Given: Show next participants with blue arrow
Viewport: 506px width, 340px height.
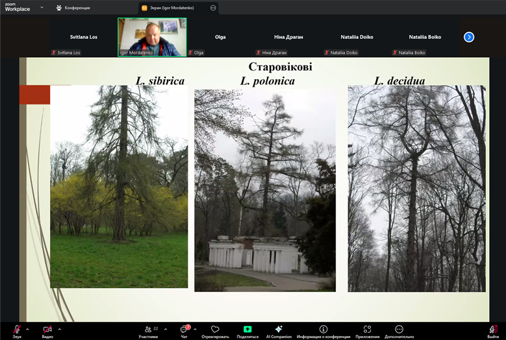Looking at the screenshot, I should pos(469,37).
